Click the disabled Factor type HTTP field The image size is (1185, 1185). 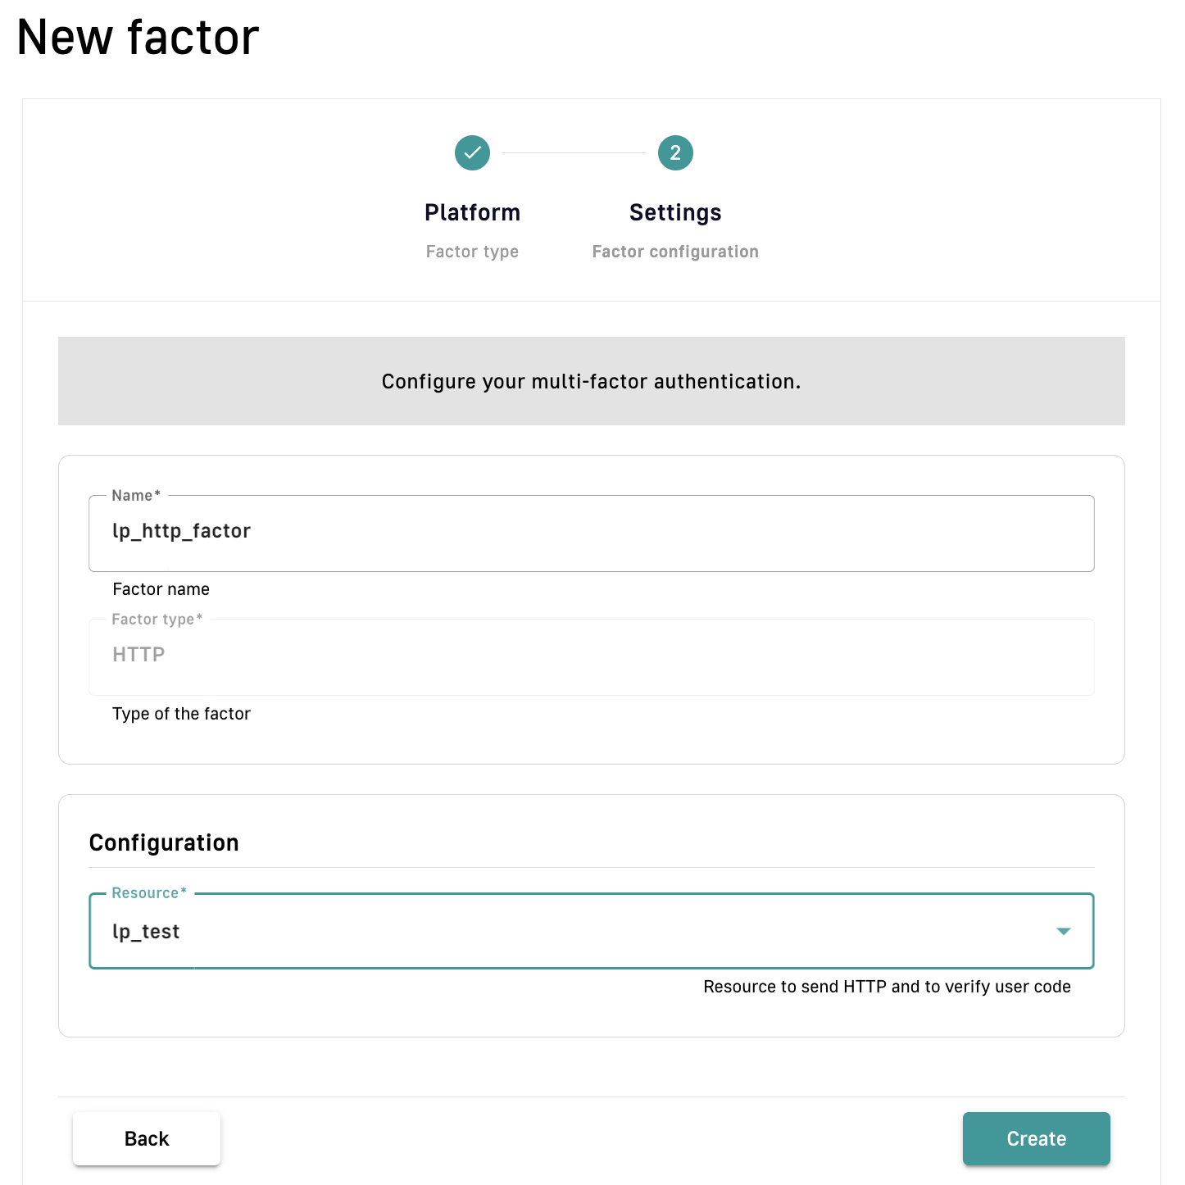[x=590, y=656]
